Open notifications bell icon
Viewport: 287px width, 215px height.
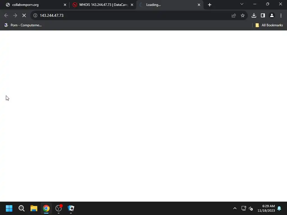pos(279,208)
